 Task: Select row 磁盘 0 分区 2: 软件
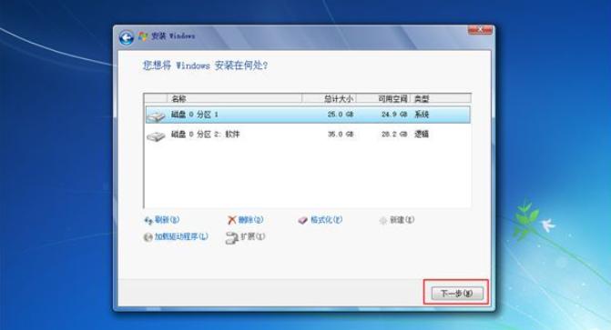coord(308,135)
